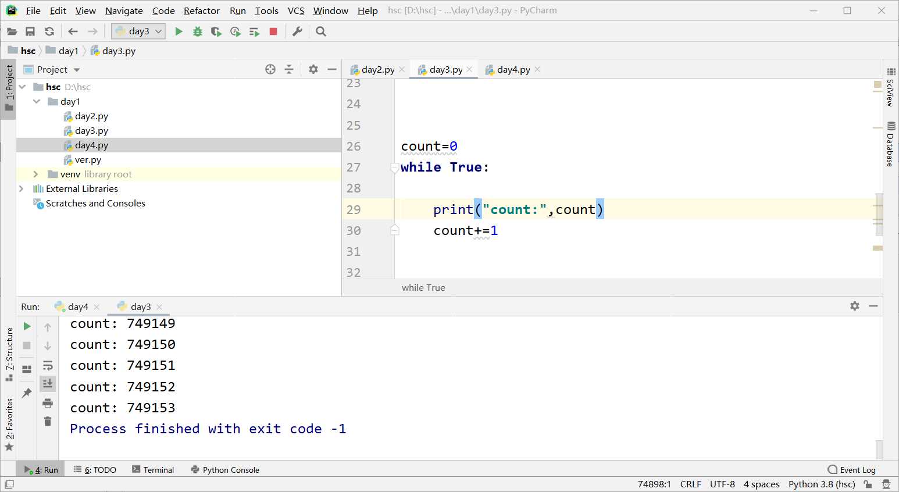Jump up the stack trace in Run panel
Image resolution: width=899 pixels, height=492 pixels.
(x=48, y=327)
